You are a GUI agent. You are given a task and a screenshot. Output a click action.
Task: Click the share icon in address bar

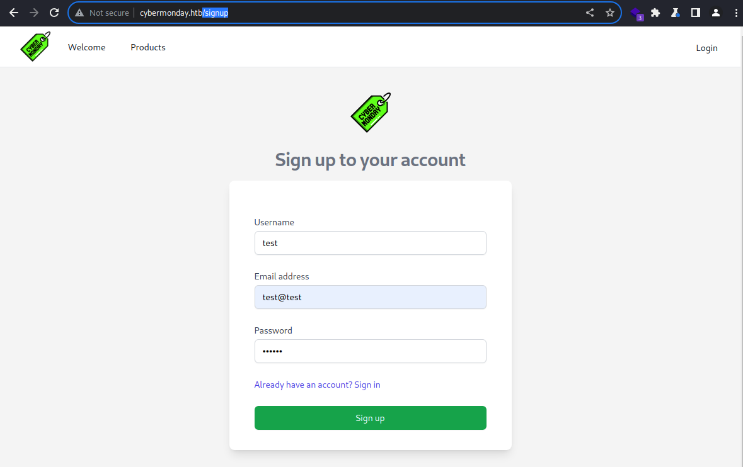[x=589, y=13]
